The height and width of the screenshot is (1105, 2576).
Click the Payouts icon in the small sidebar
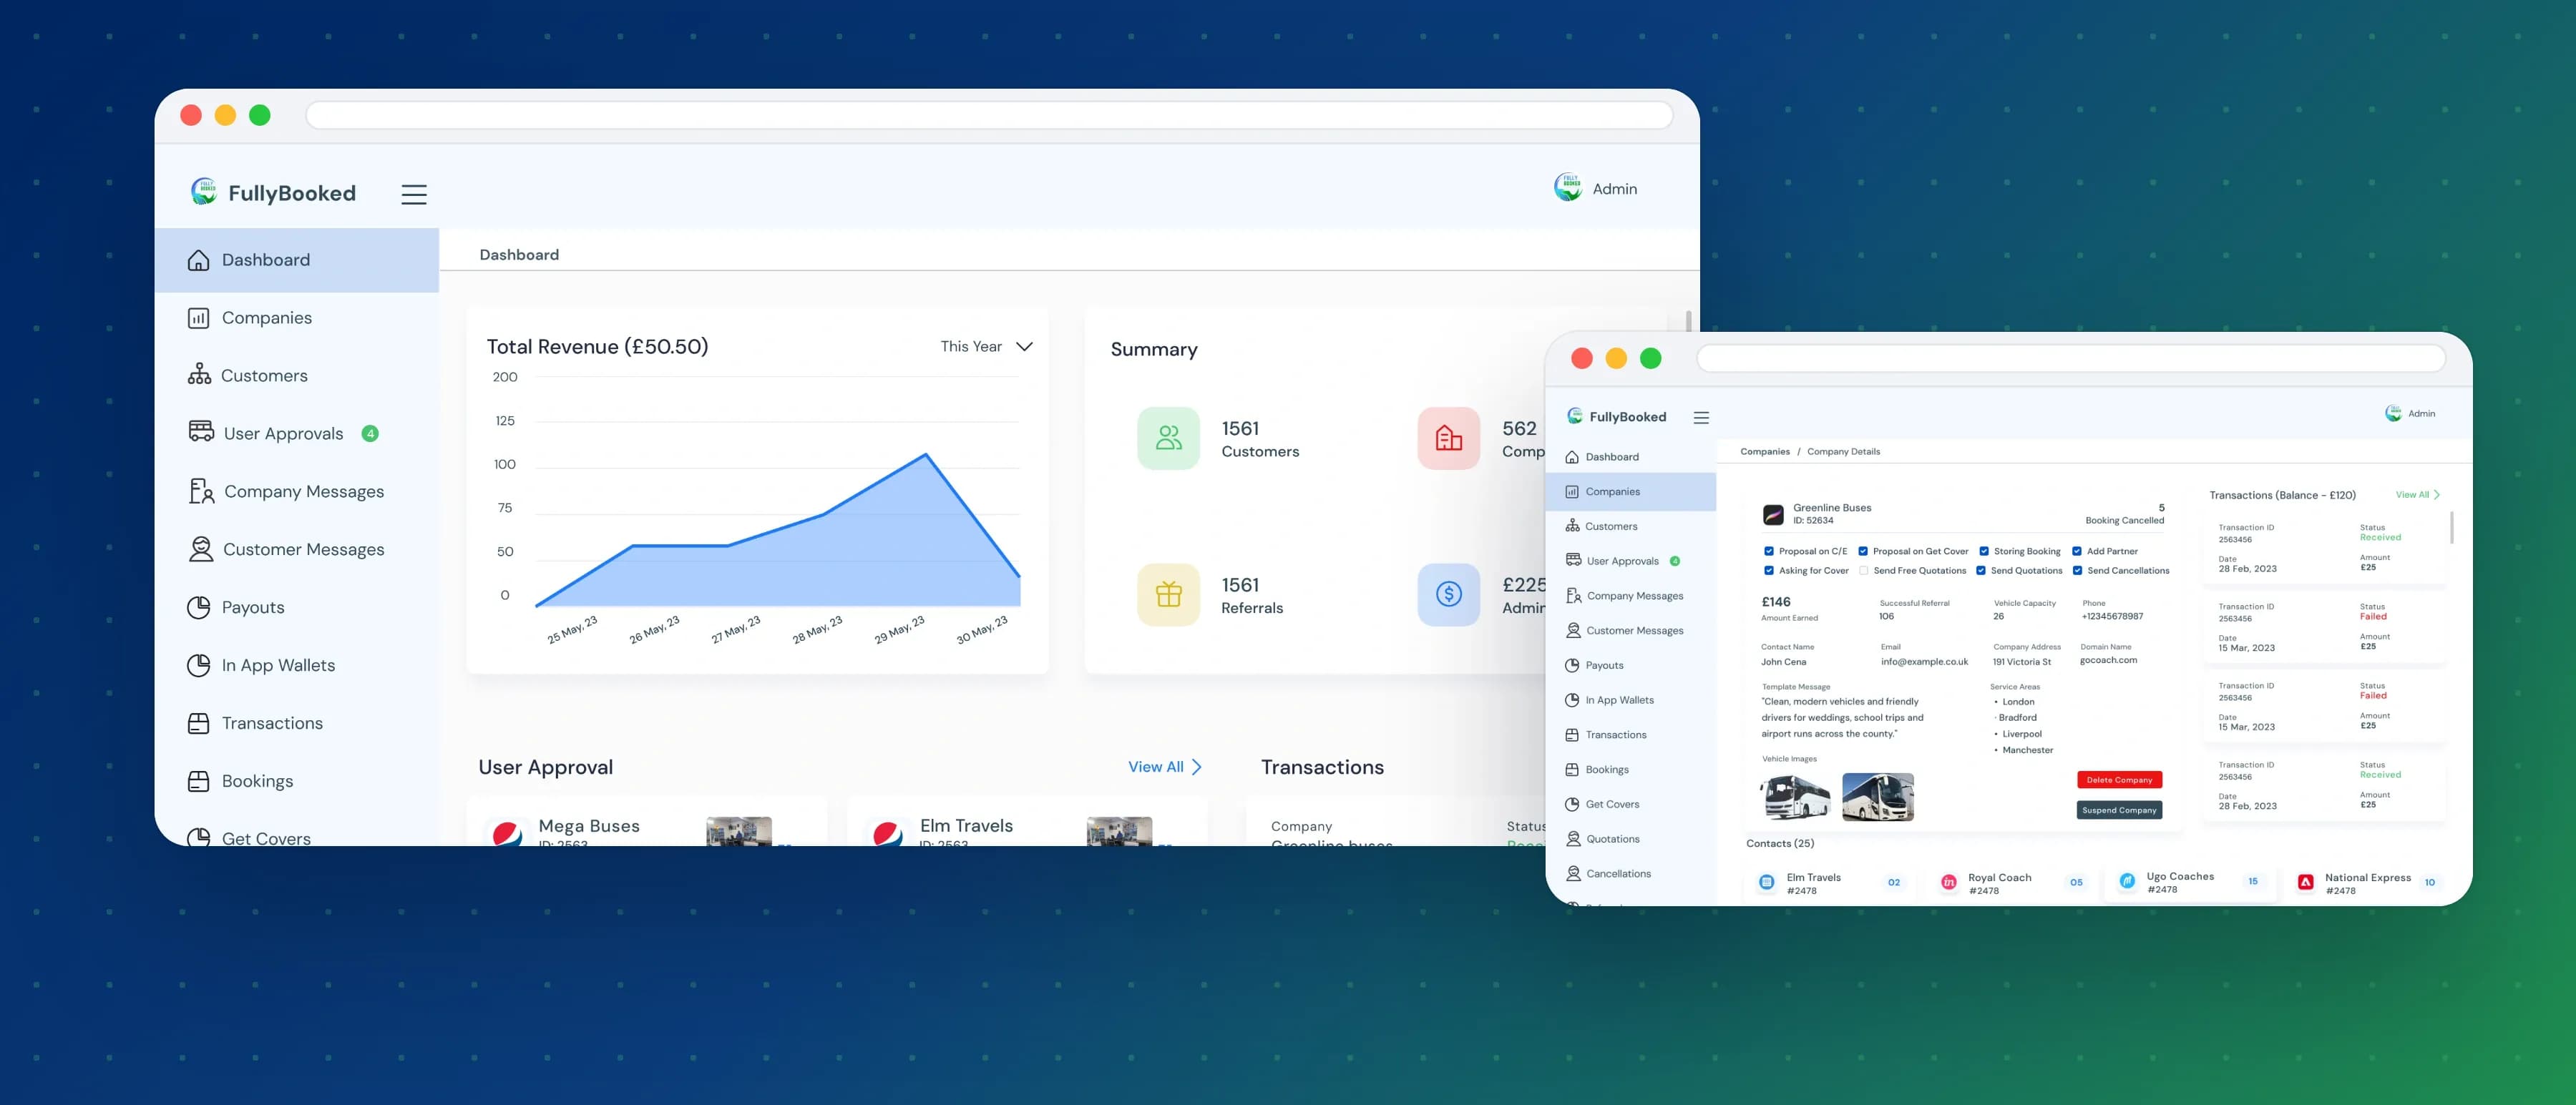[1572, 665]
